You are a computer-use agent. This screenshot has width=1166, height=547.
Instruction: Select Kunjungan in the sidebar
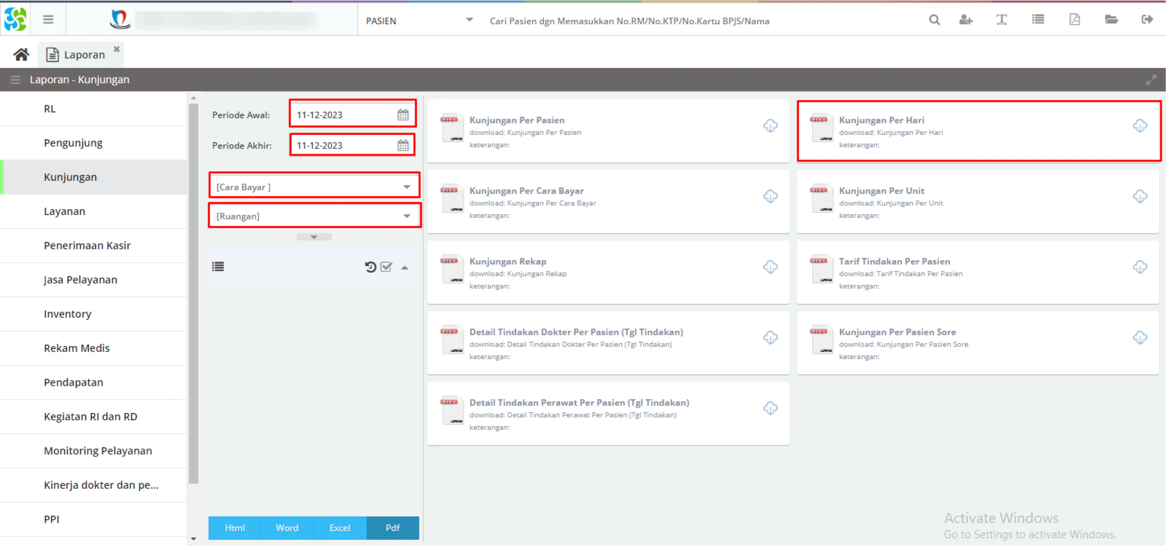[x=93, y=177]
